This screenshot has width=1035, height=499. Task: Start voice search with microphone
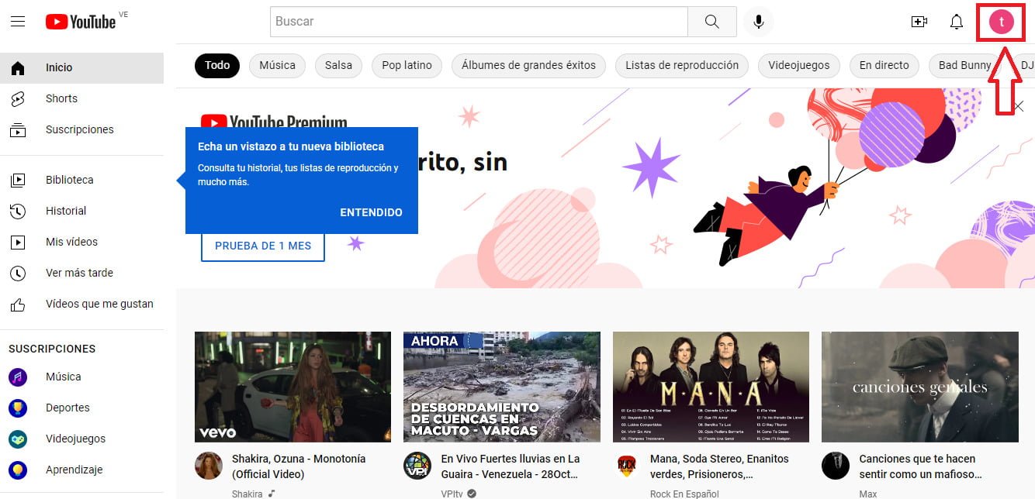[x=759, y=22]
